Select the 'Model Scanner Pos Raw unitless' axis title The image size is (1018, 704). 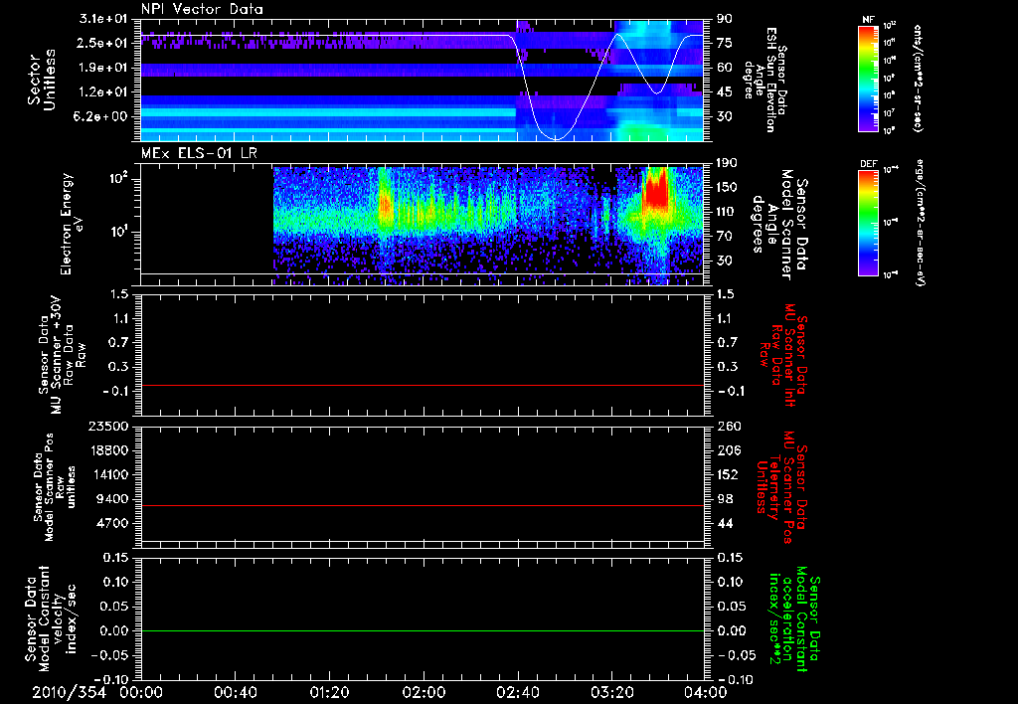55,487
